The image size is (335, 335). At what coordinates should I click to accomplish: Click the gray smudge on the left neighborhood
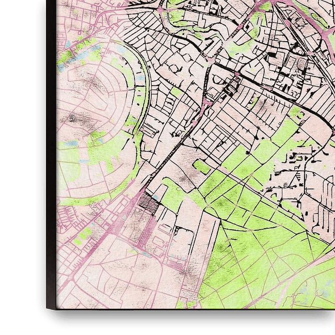tap(77, 117)
